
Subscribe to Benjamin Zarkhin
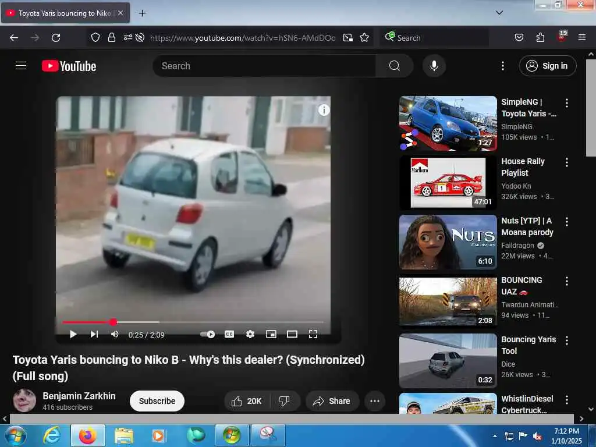(x=157, y=401)
